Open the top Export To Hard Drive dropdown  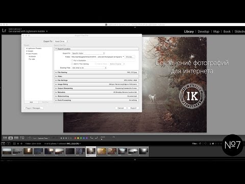click(61, 41)
